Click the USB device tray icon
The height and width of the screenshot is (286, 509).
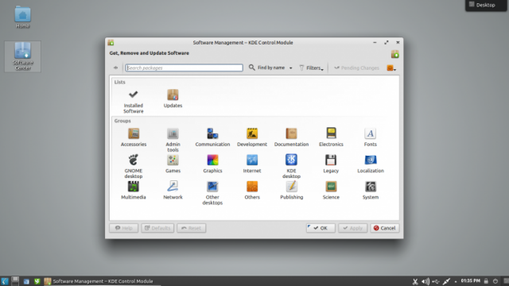click(x=436, y=281)
